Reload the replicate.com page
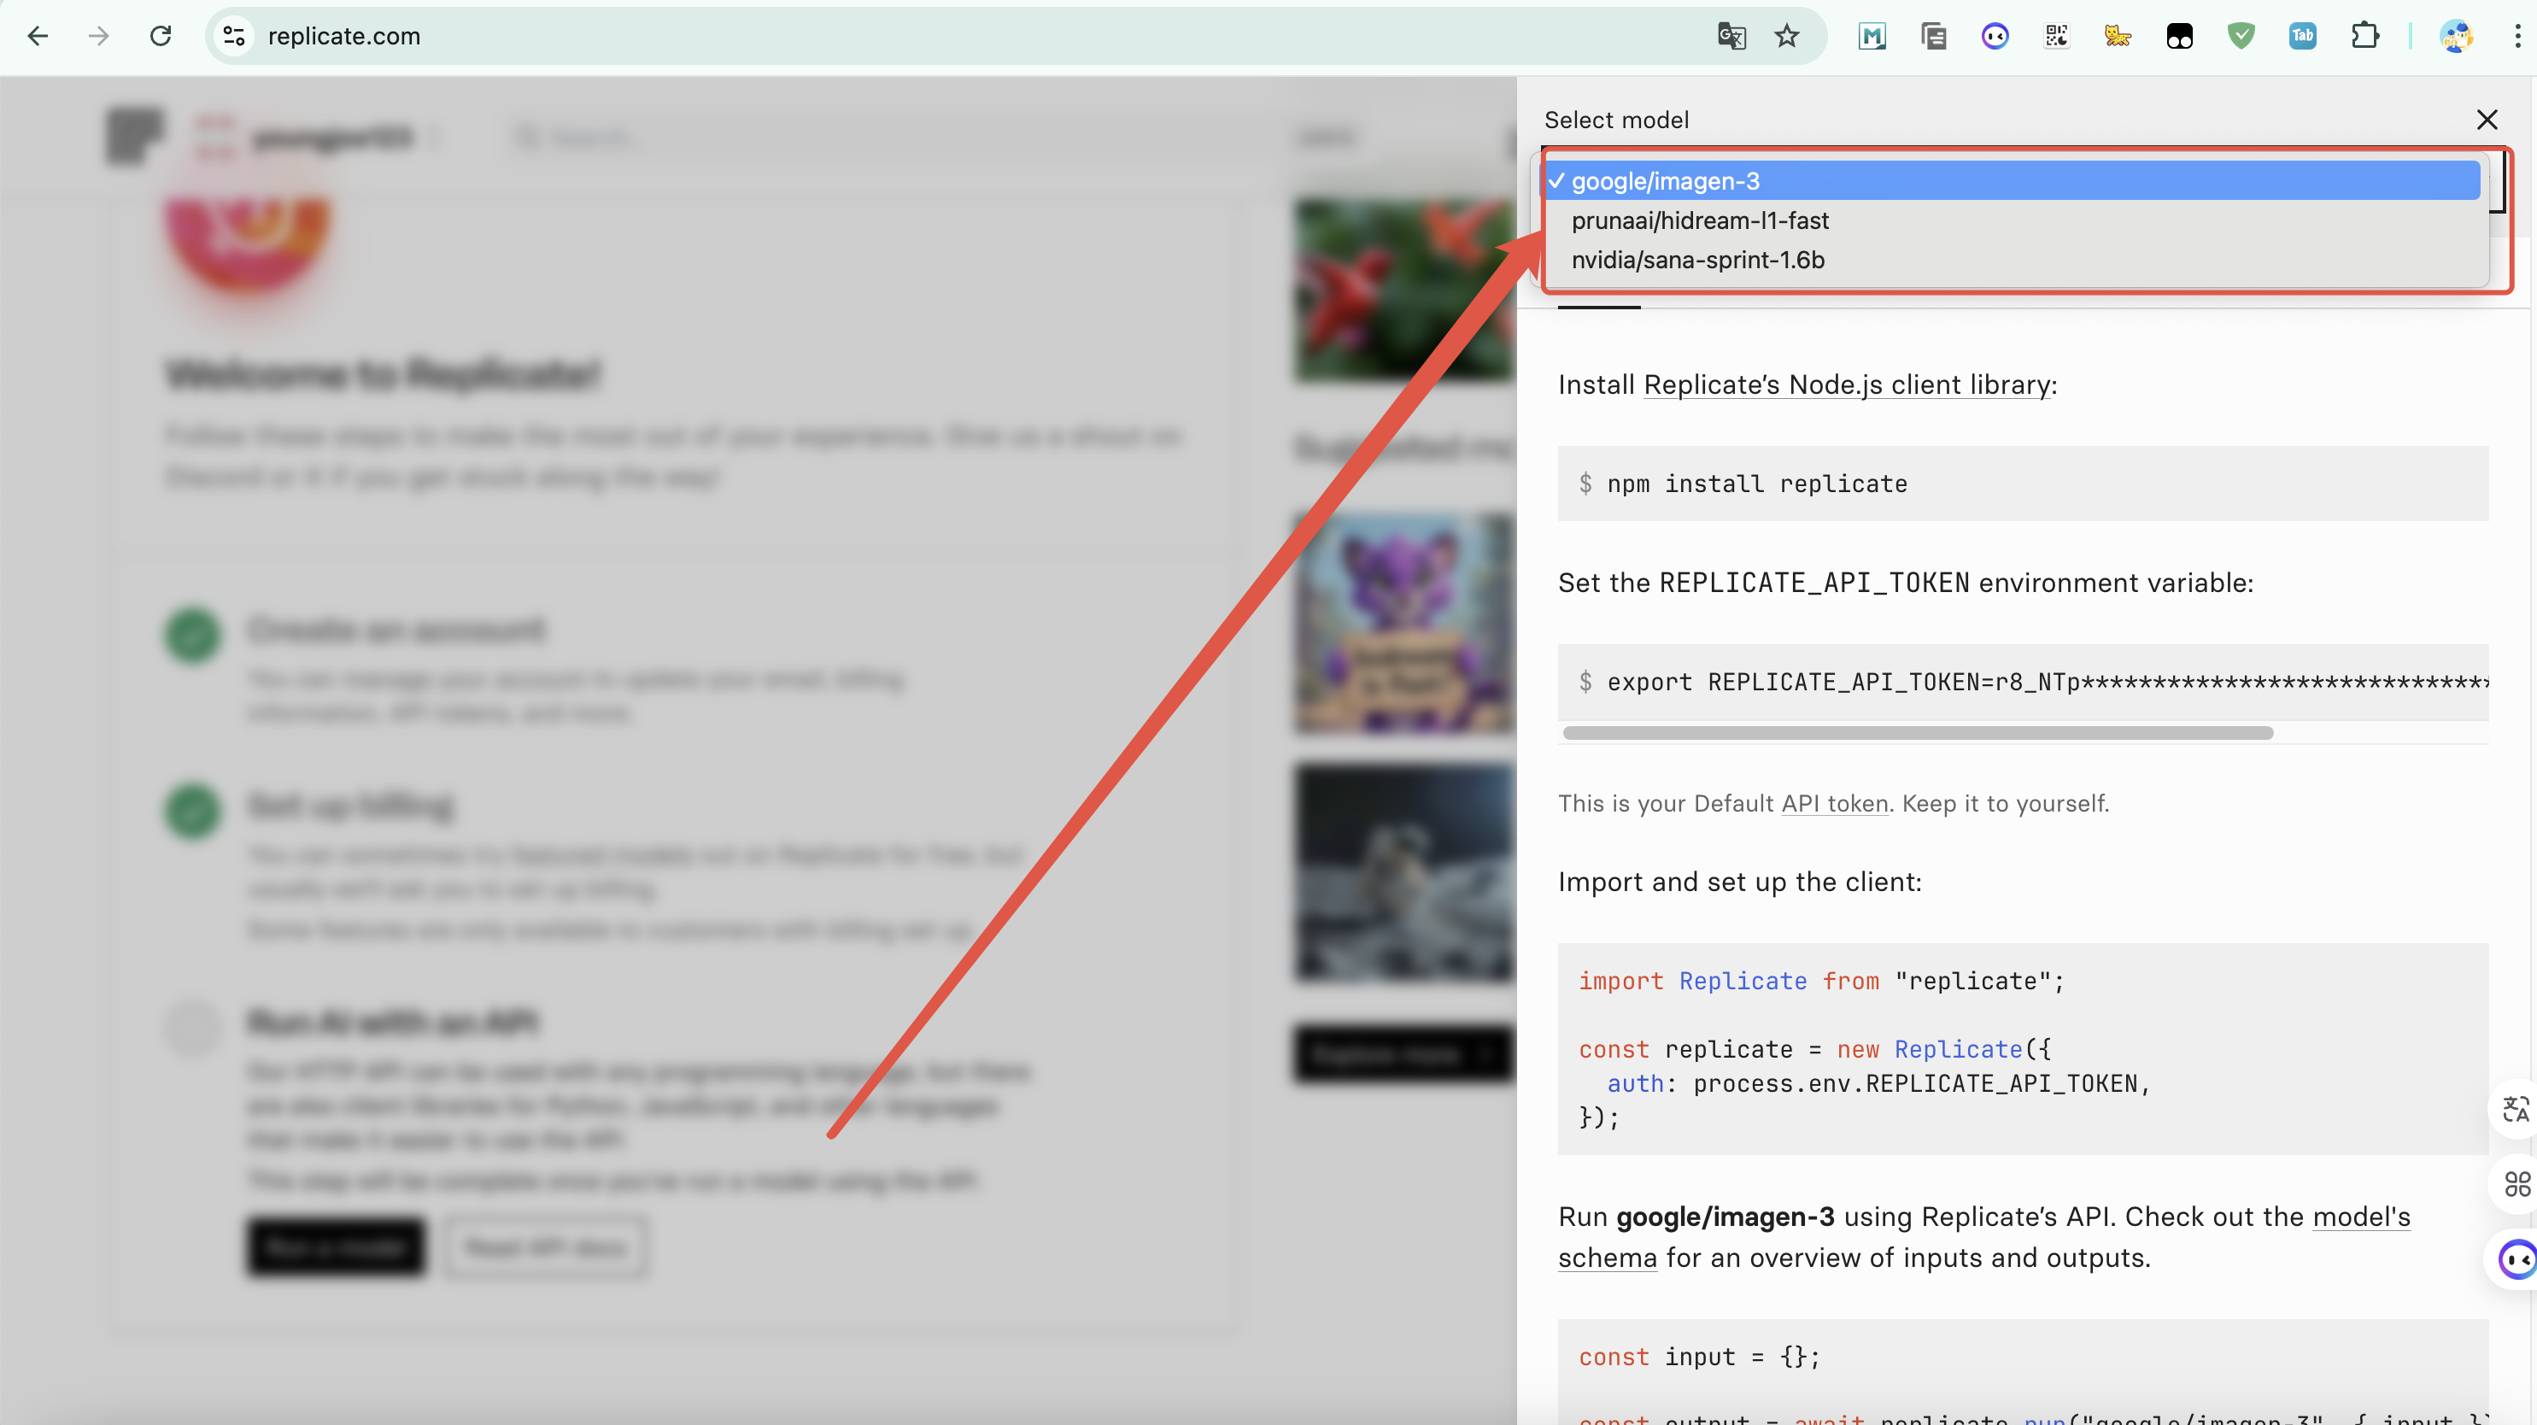 tap(161, 37)
